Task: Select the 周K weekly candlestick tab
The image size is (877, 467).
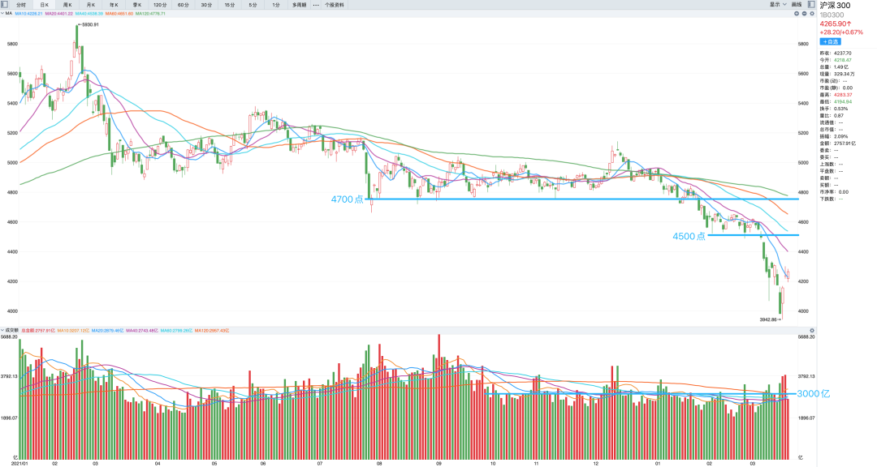Action: tap(67, 5)
